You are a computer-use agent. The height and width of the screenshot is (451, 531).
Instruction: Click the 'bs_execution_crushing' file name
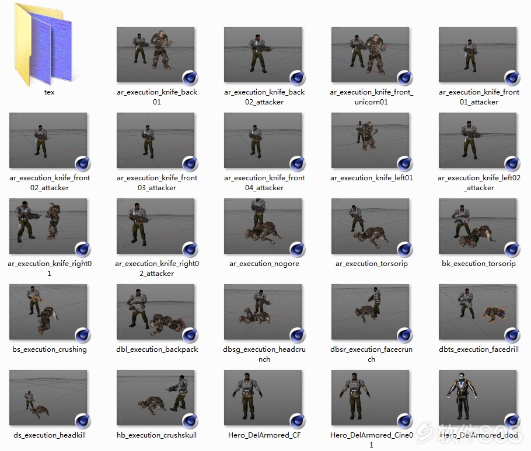point(50,349)
